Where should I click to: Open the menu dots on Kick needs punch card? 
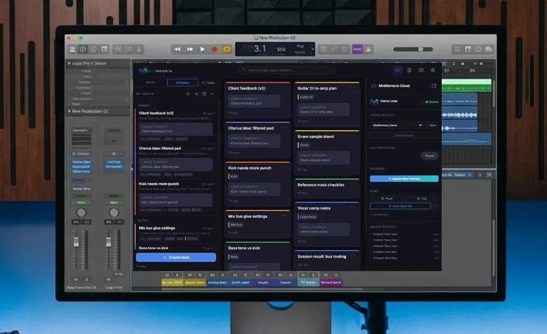[284, 167]
